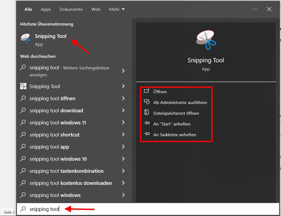281x216 pixels.
Task: Choose 'snipping tool kostenlos downloaden' suggestion
Action: coord(73,183)
